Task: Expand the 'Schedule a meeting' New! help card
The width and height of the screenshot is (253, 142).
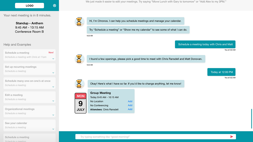Action: click(x=53, y=59)
